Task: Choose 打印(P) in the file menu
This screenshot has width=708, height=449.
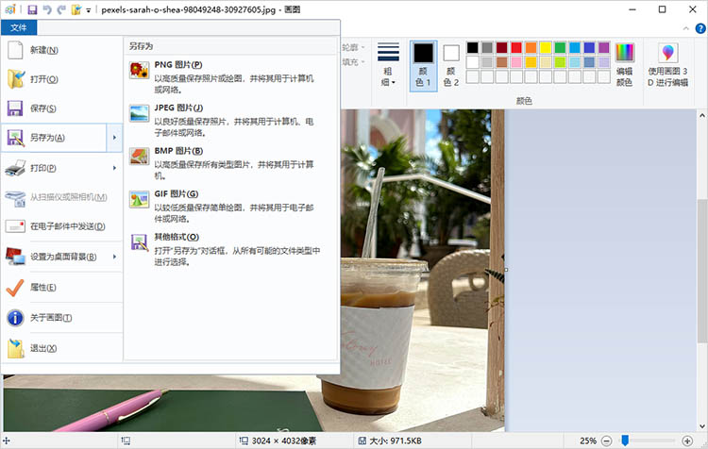Action: click(x=54, y=168)
